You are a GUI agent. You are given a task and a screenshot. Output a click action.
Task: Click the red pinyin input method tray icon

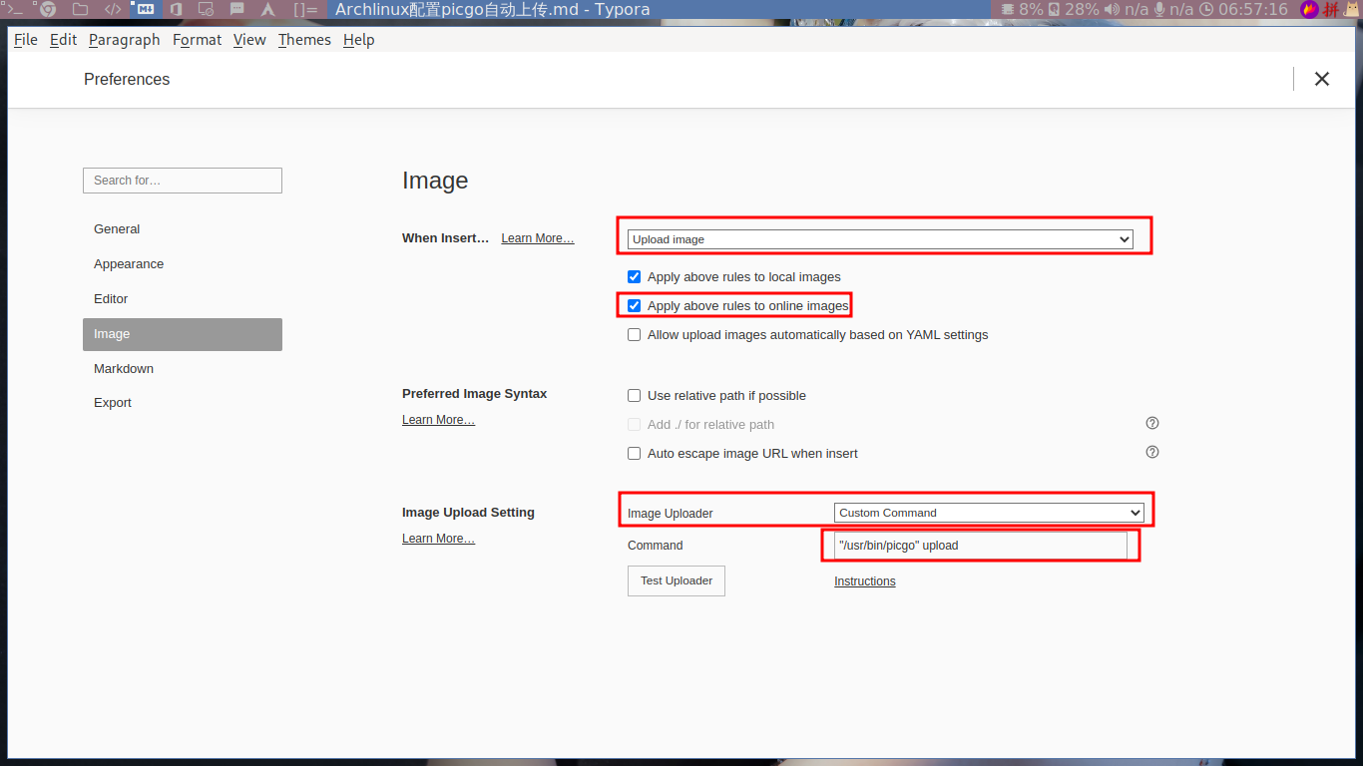point(1331,9)
